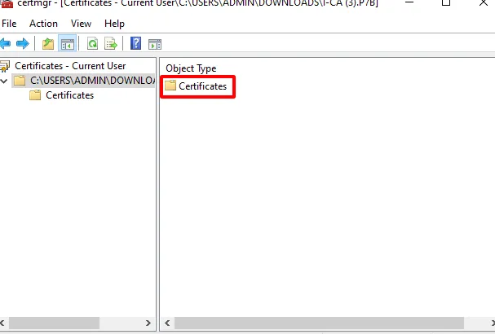The image size is (495, 334).
Task: Open Help via blue question mark icon
Action: tap(135, 43)
